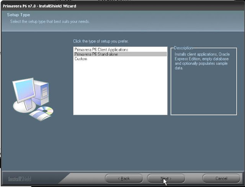Click the 'Setup Type' heading
The width and height of the screenshot is (245, 187).
[18, 15]
